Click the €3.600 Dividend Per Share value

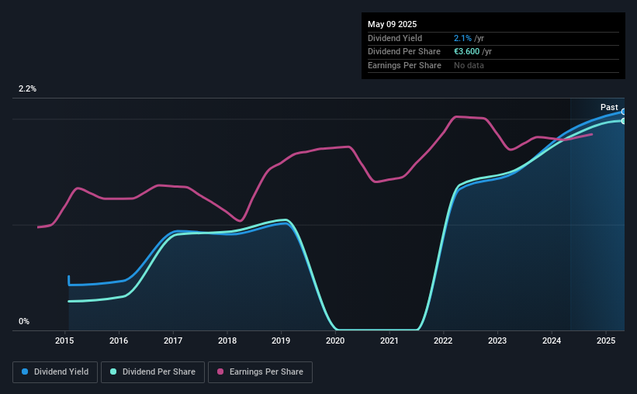[467, 52]
